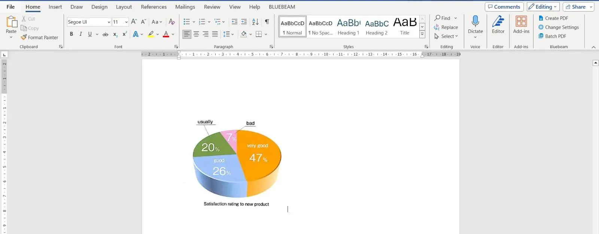Open the Select dropdown in Editing

pos(446,36)
